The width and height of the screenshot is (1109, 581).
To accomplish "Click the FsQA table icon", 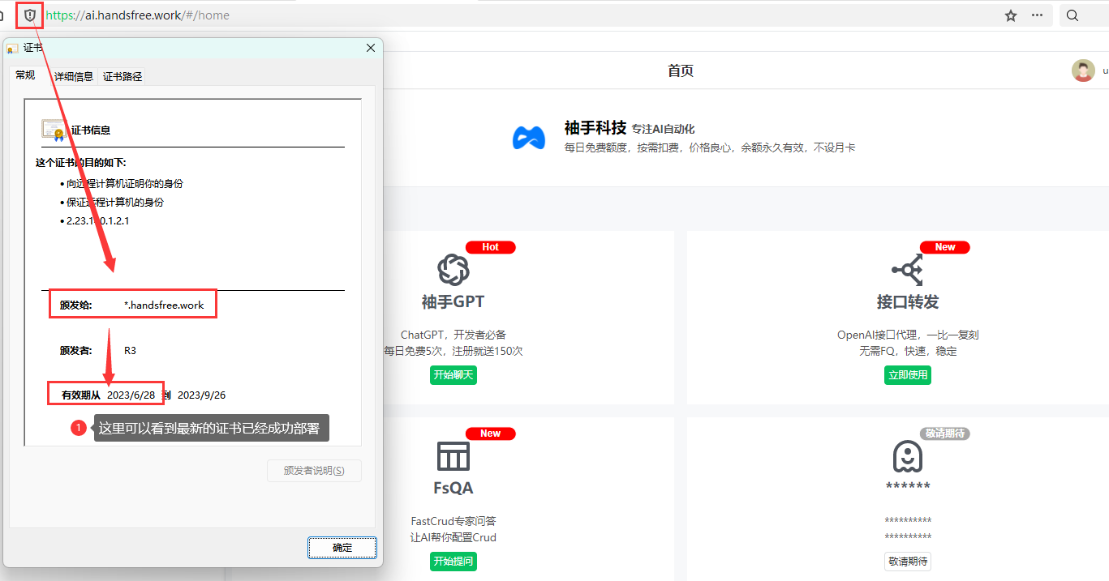I will point(453,456).
